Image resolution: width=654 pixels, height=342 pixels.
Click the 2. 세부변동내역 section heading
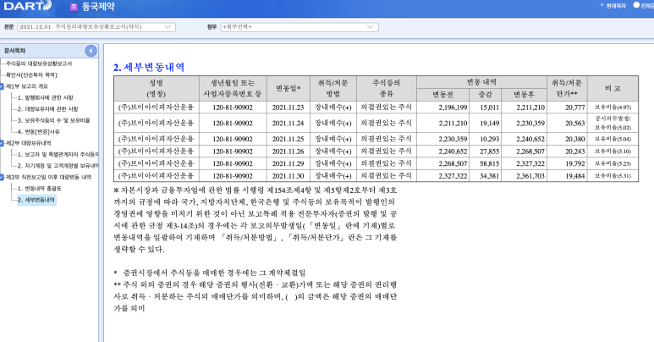[x=149, y=67]
